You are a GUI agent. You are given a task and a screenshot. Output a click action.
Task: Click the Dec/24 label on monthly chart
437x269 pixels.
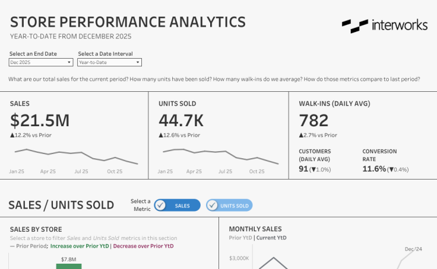coord(413,249)
